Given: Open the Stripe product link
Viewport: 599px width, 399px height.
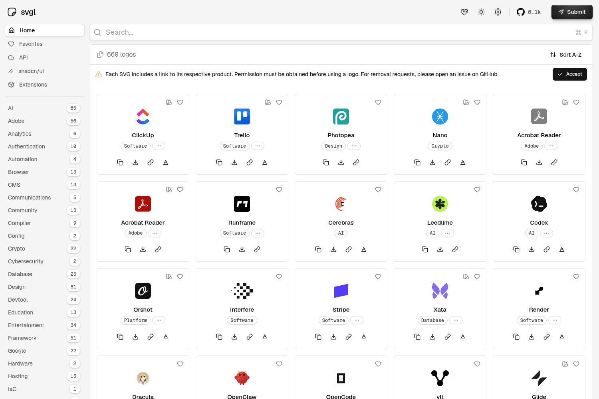Looking at the screenshot, I should click(349, 337).
